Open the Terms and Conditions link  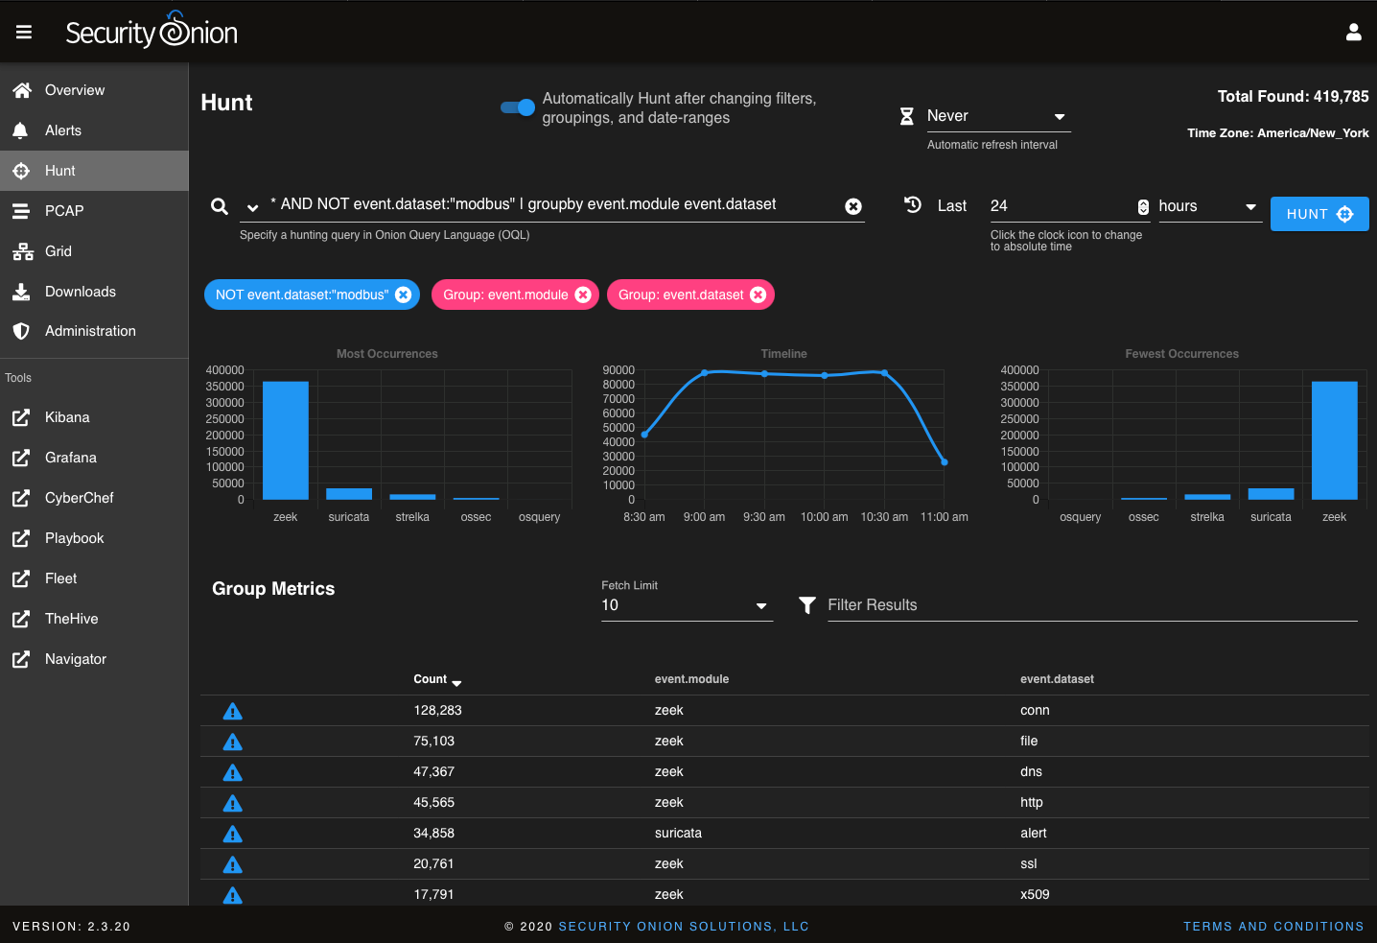pyautogui.click(x=1272, y=927)
